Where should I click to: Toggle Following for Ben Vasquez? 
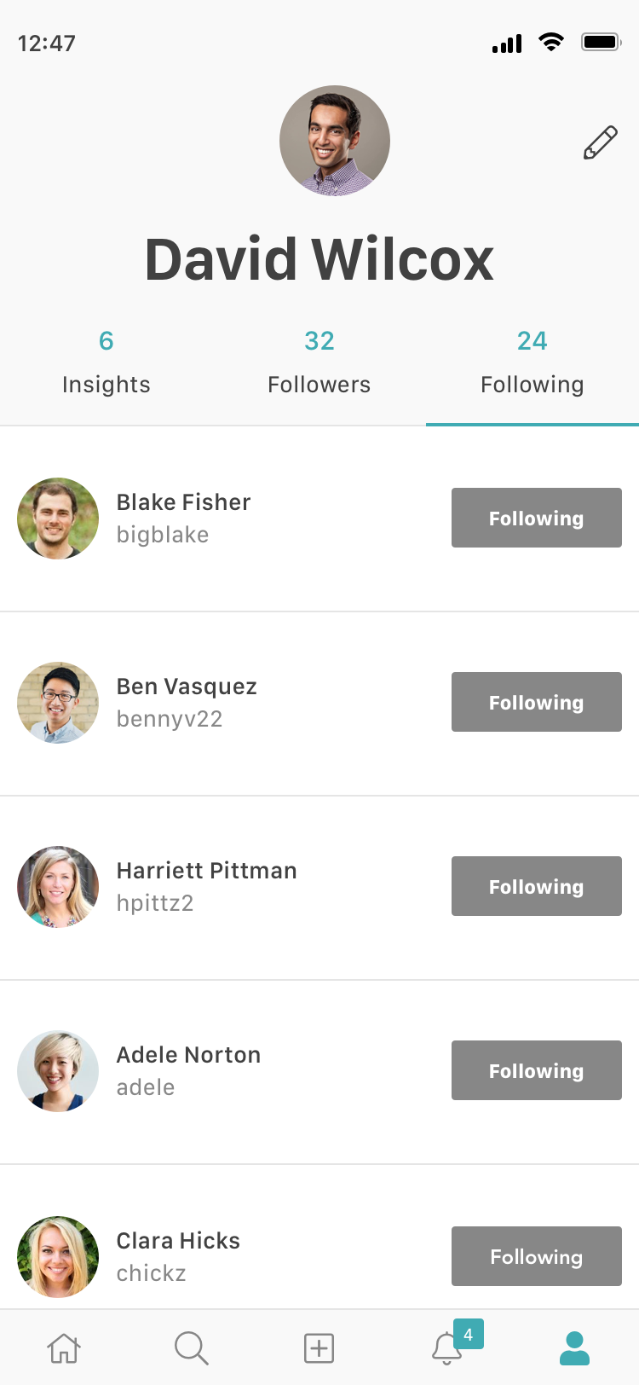(x=537, y=702)
